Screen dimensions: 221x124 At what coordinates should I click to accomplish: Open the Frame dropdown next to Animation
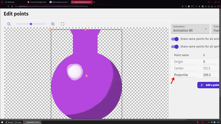(215, 29)
